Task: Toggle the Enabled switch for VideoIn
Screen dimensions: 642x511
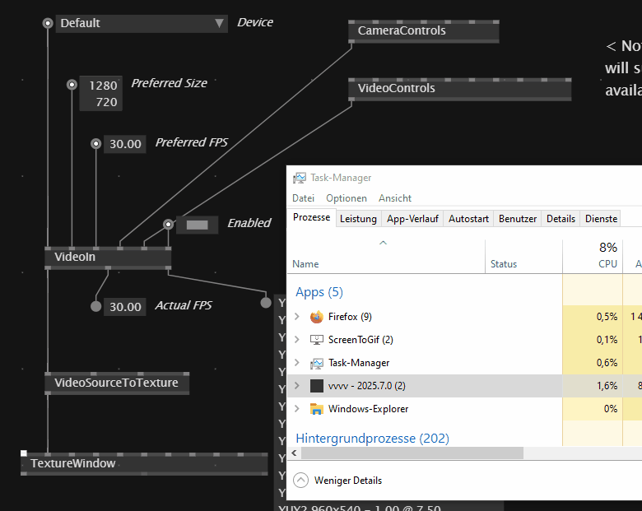Action: [x=197, y=224]
